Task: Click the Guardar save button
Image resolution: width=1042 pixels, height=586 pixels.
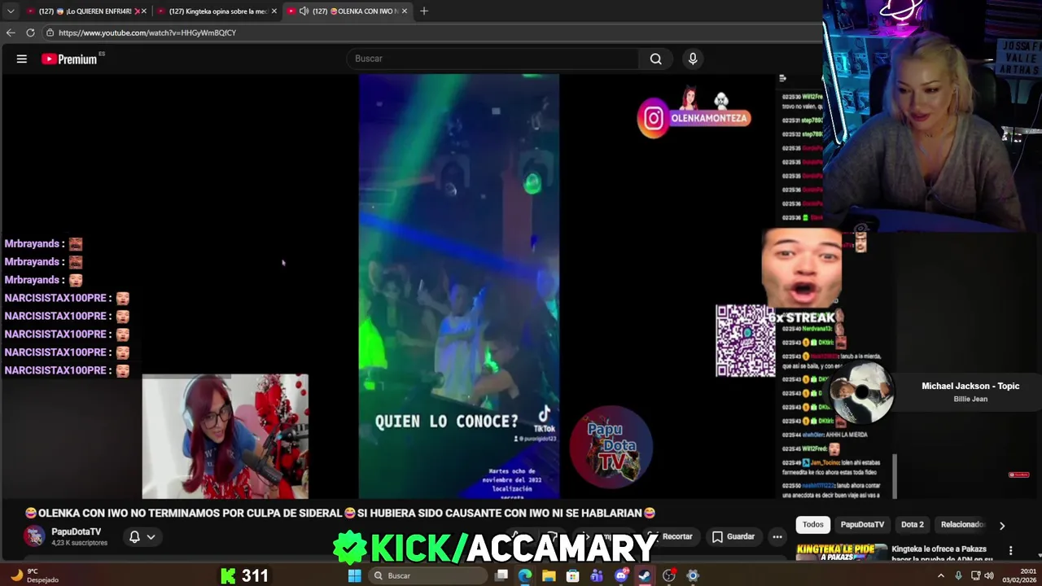Action: 733,536
